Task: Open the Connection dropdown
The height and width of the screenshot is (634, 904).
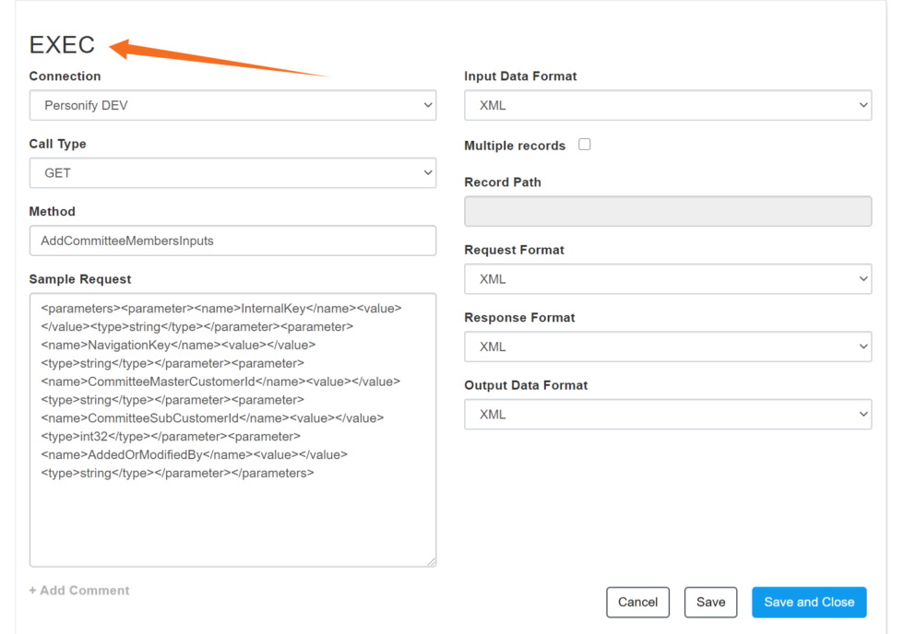Action: point(232,105)
